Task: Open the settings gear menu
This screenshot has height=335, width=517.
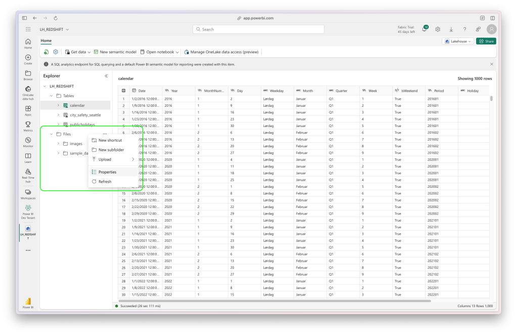Action: [438, 29]
